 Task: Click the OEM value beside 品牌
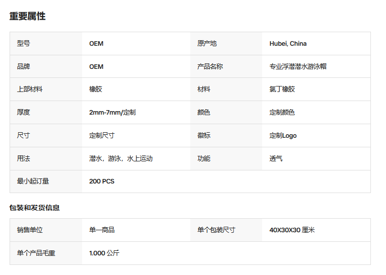(x=96, y=67)
